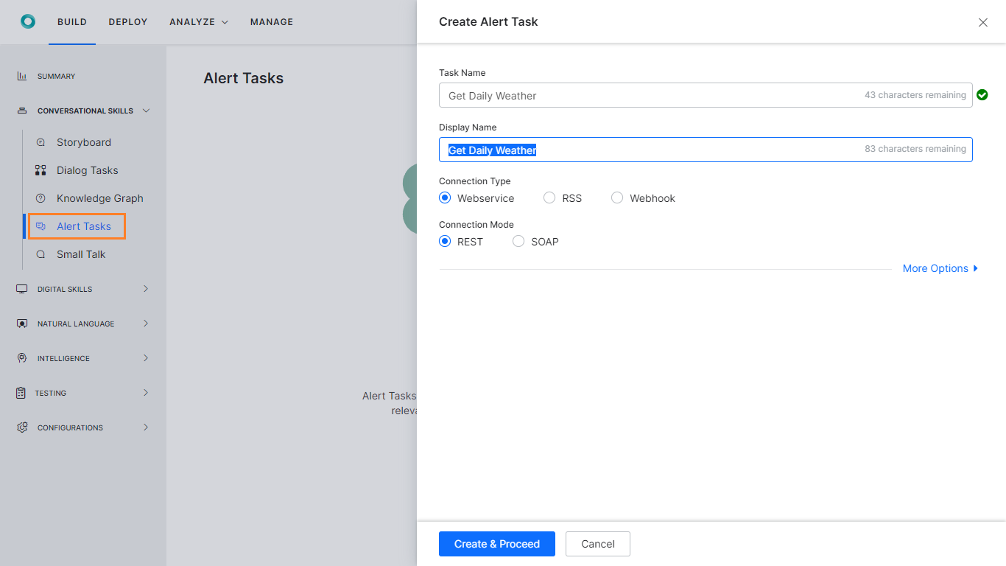1006x566 pixels.
Task: Click the Create & Proceed button
Action: [x=496, y=544]
